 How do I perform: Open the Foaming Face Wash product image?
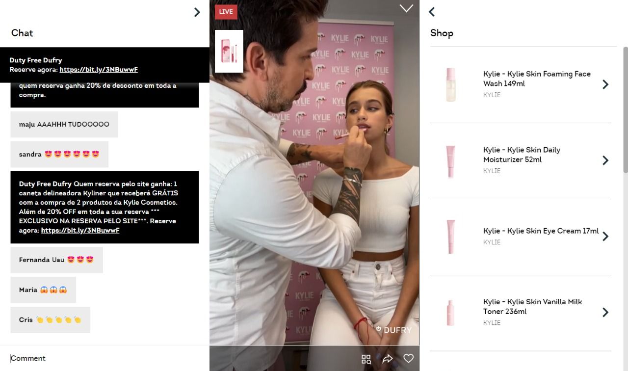[x=451, y=84]
